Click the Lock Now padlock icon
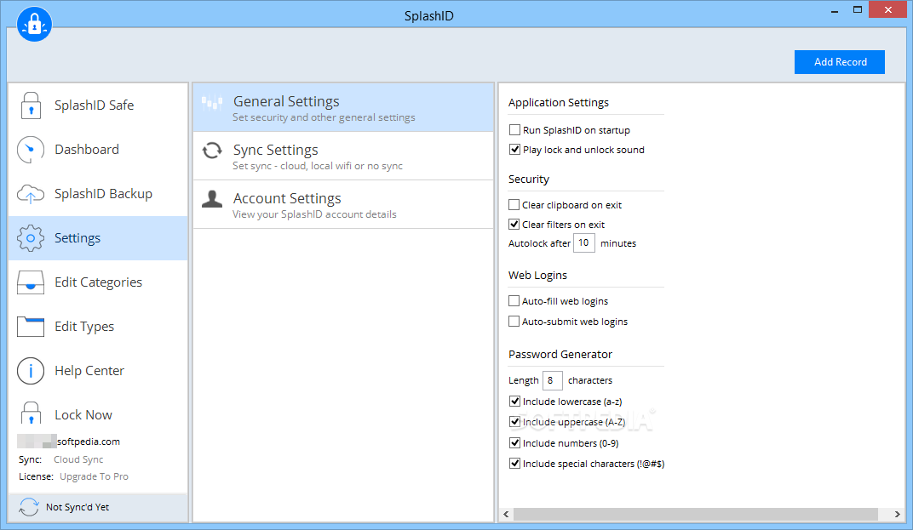Screen dimensions: 913x530 pyautogui.click(x=31, y=413)
